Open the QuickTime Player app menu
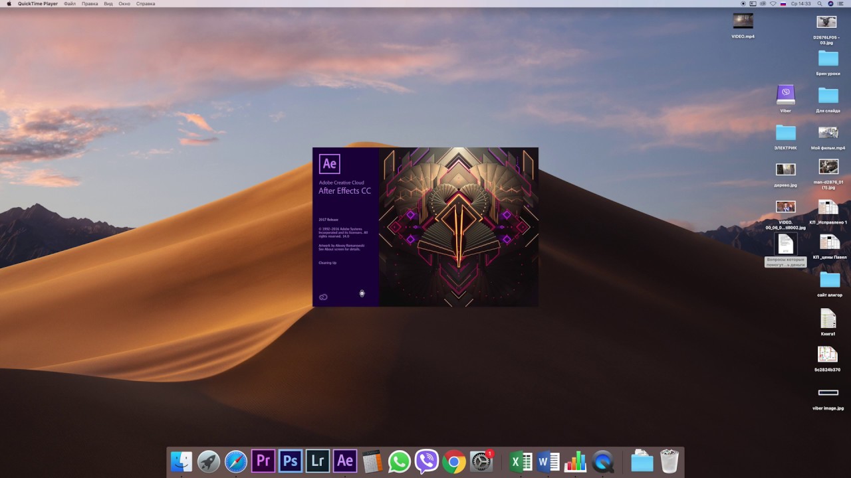 pyautogui.click(x=37, y=3)
